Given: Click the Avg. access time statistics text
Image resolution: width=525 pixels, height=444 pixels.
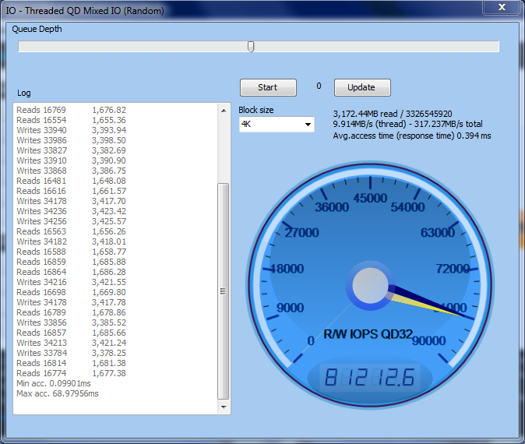Looking at the screenshot, I should [x=412, y=136].
